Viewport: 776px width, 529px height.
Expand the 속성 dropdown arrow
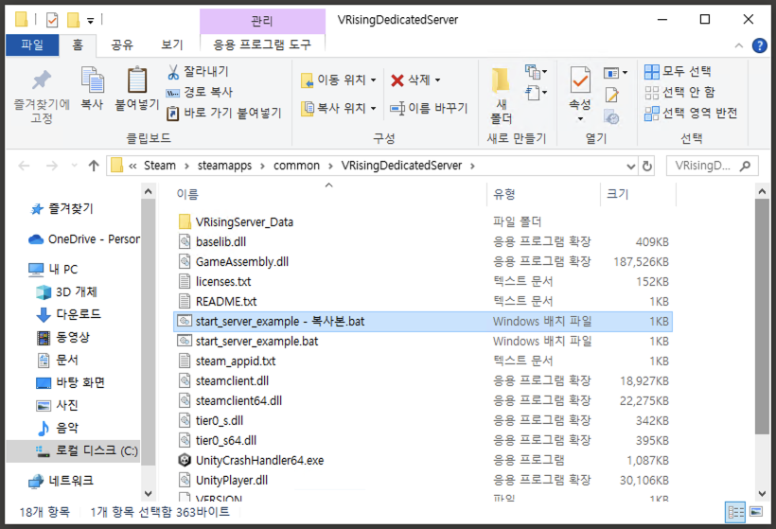(x=580, y=119)
